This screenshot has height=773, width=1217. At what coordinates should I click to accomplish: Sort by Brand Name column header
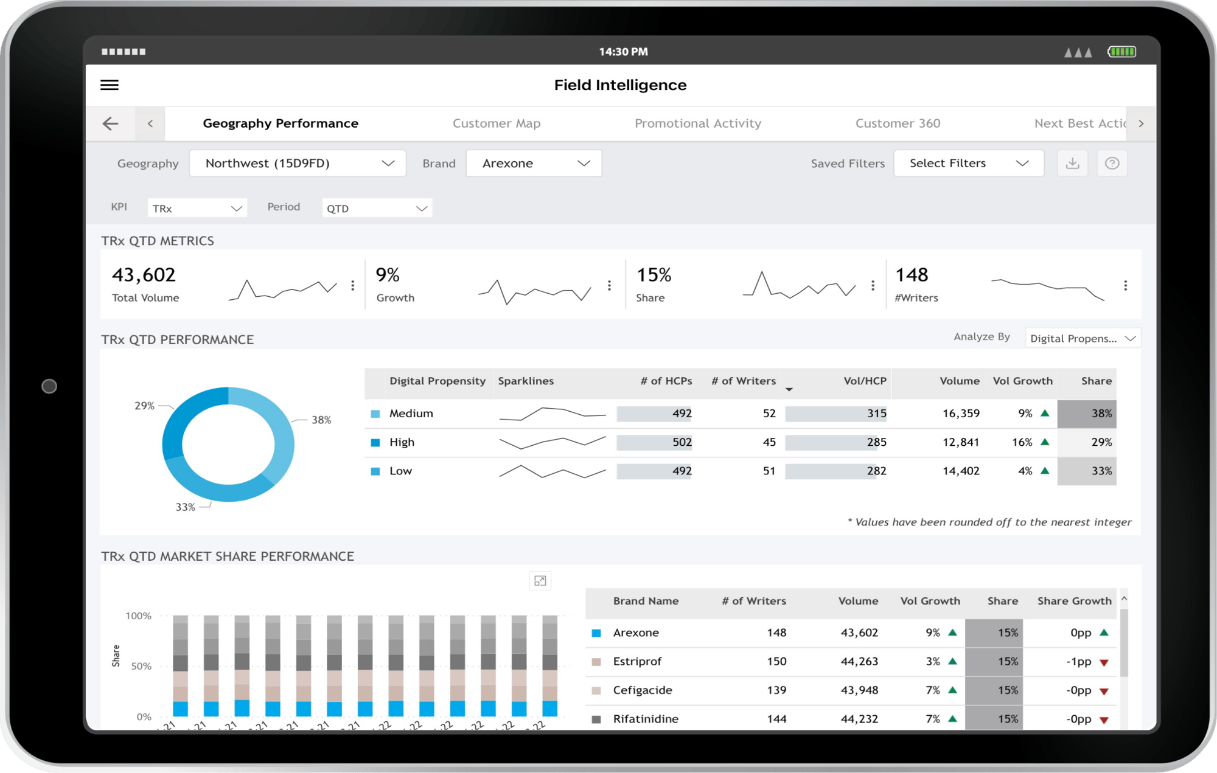tap(646, 601)
